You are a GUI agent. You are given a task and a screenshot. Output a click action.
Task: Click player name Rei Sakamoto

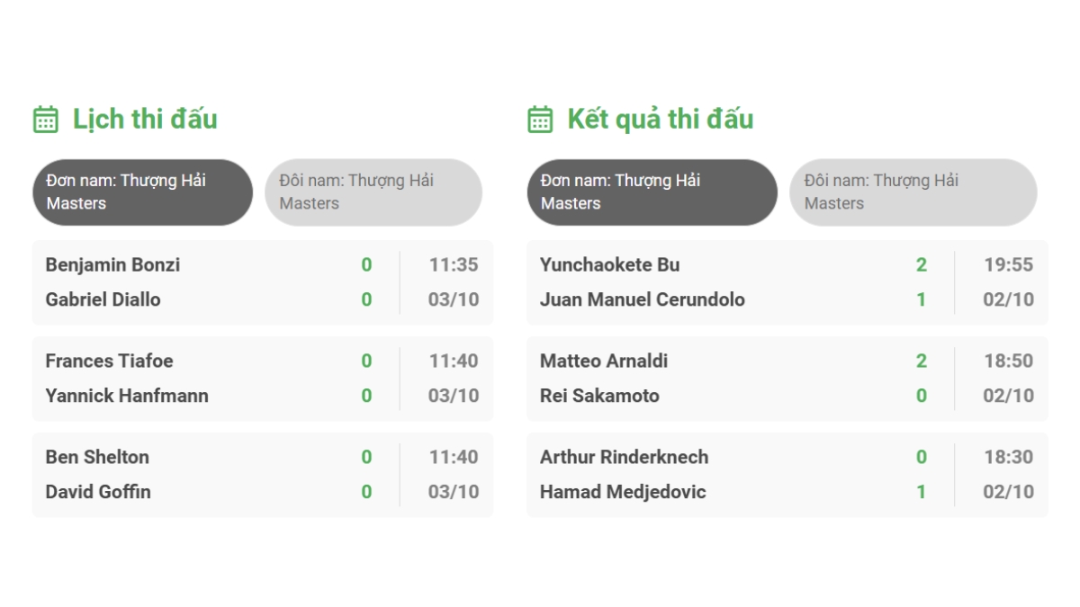point(599,396)
